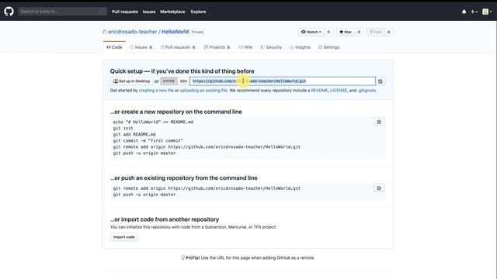
Task: Click 'echo "# HelloWorld" >> README.md' line
Action: 153,122
